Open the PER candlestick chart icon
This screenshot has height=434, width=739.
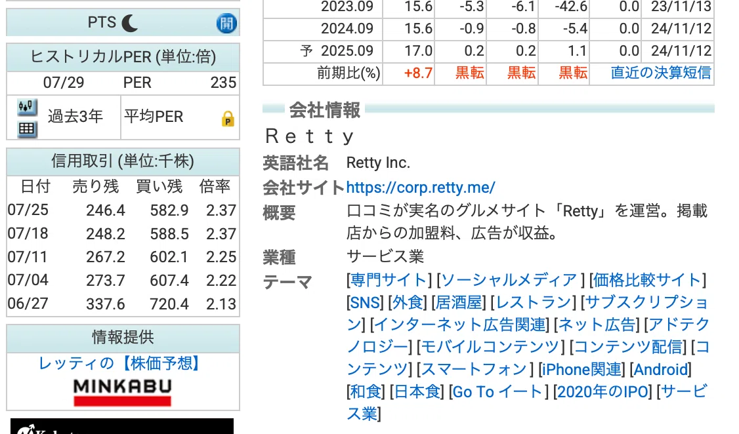click(28, 108)
